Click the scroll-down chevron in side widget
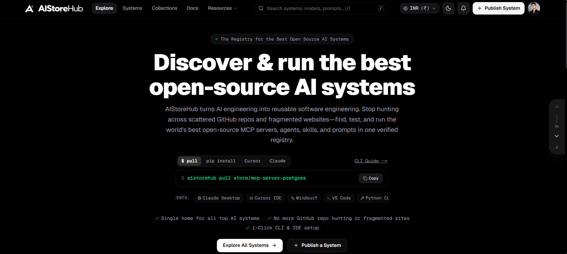Screen dimensions: 567x254 [x=557, y=136]
